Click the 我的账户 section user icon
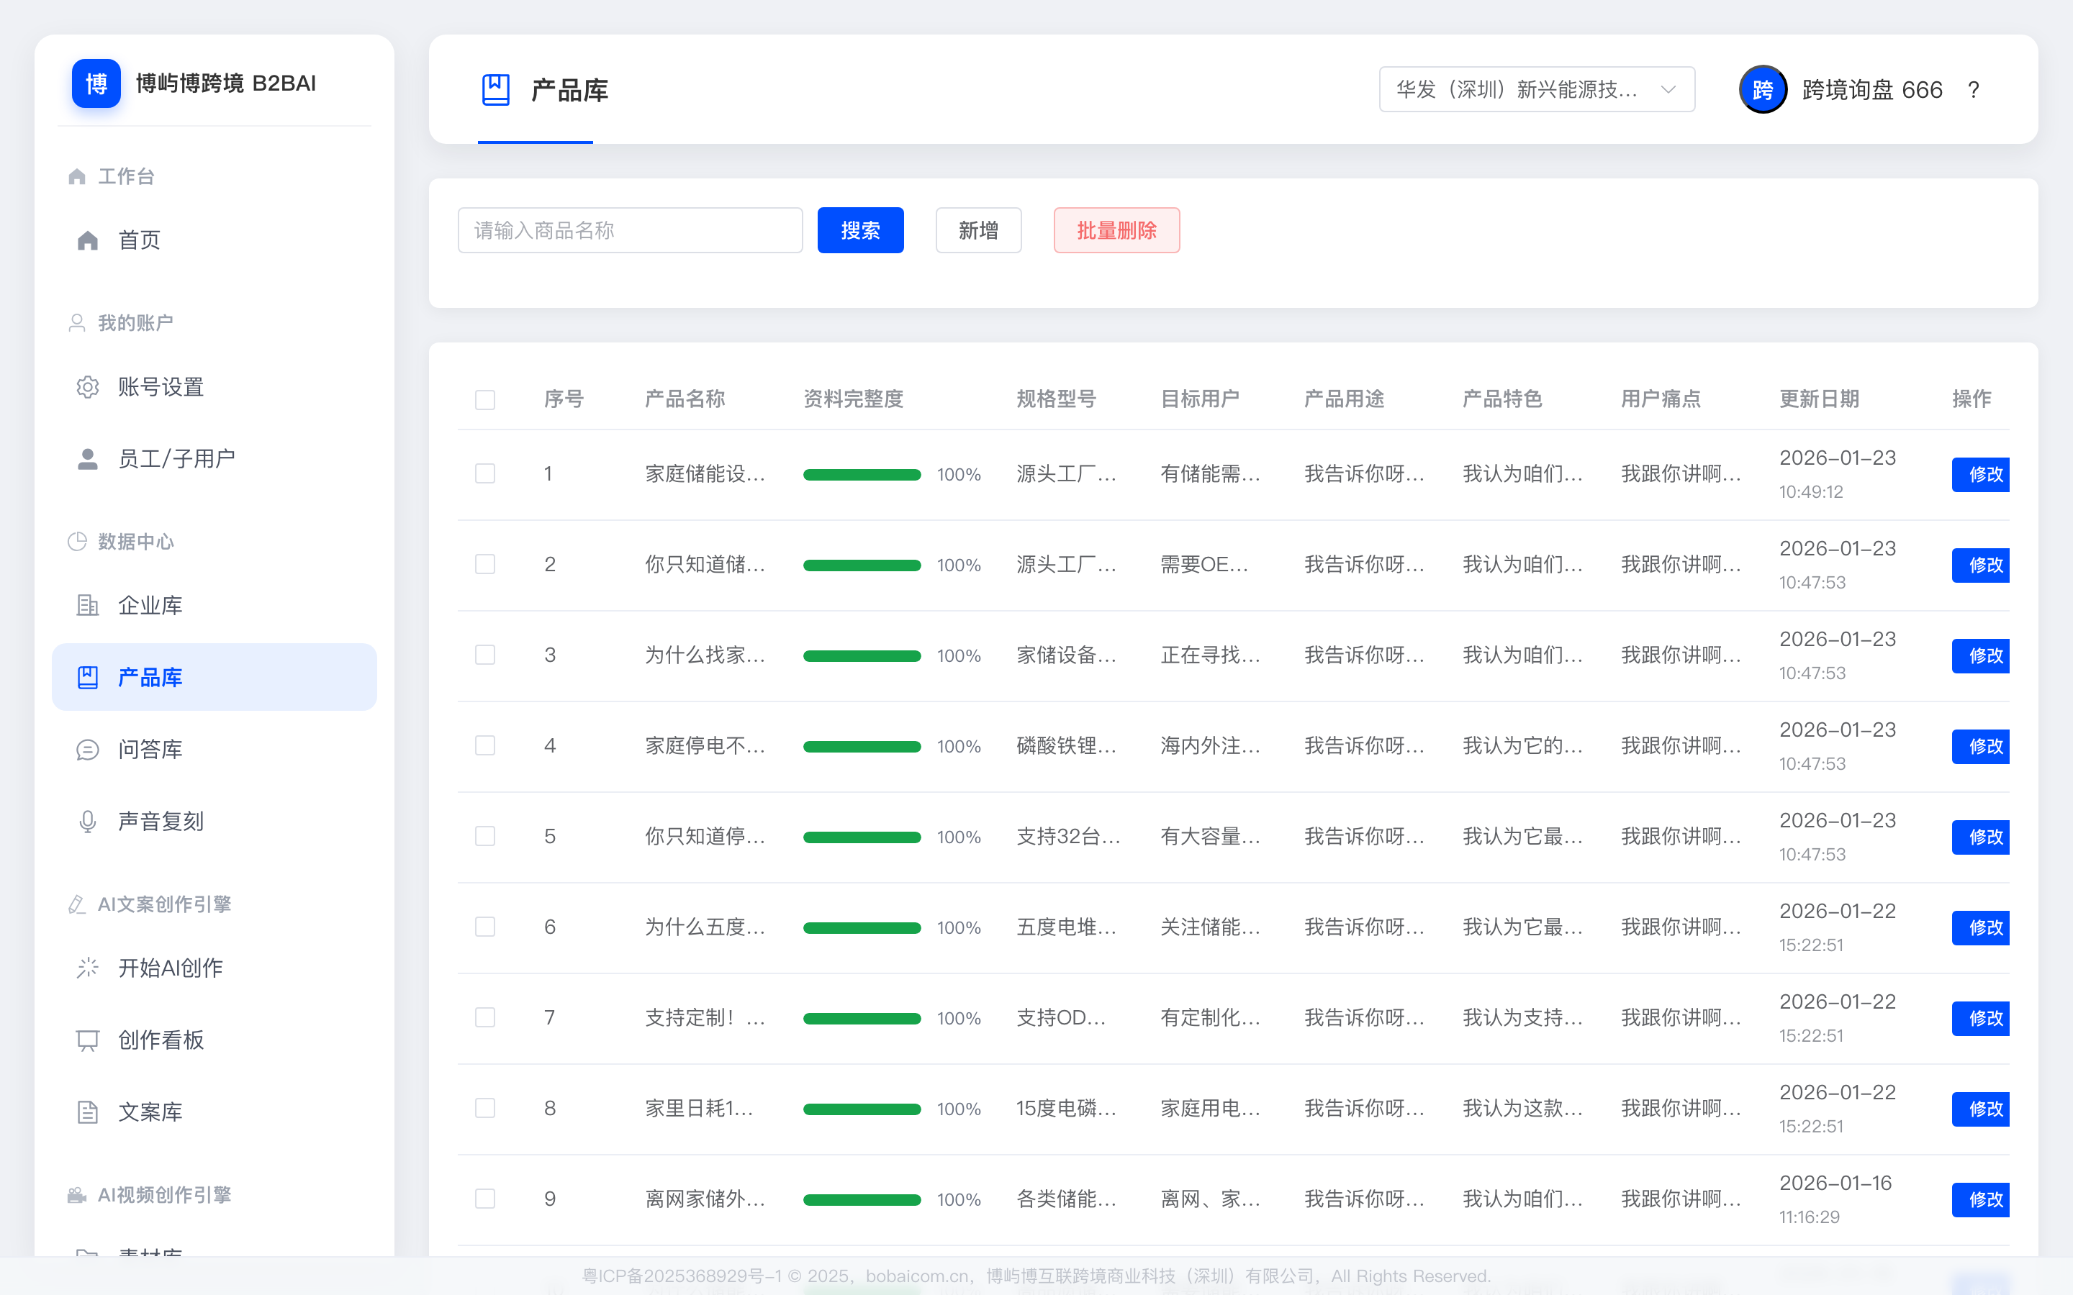Image resolution: width=2073 pixels, height=1295 pixels. (x=77, y=323)
